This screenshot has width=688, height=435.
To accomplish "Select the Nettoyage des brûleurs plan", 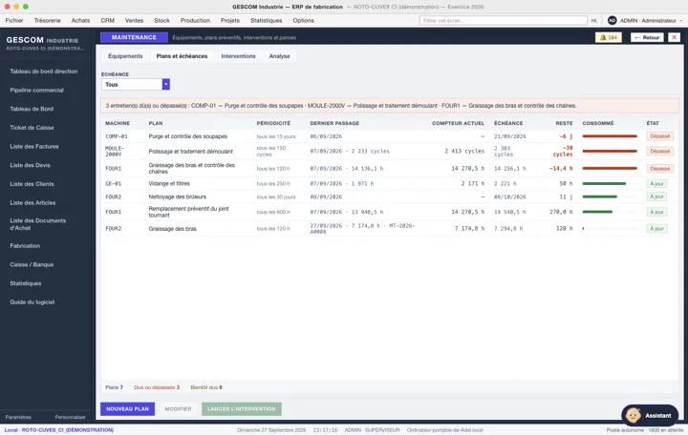I will (178, 197).
